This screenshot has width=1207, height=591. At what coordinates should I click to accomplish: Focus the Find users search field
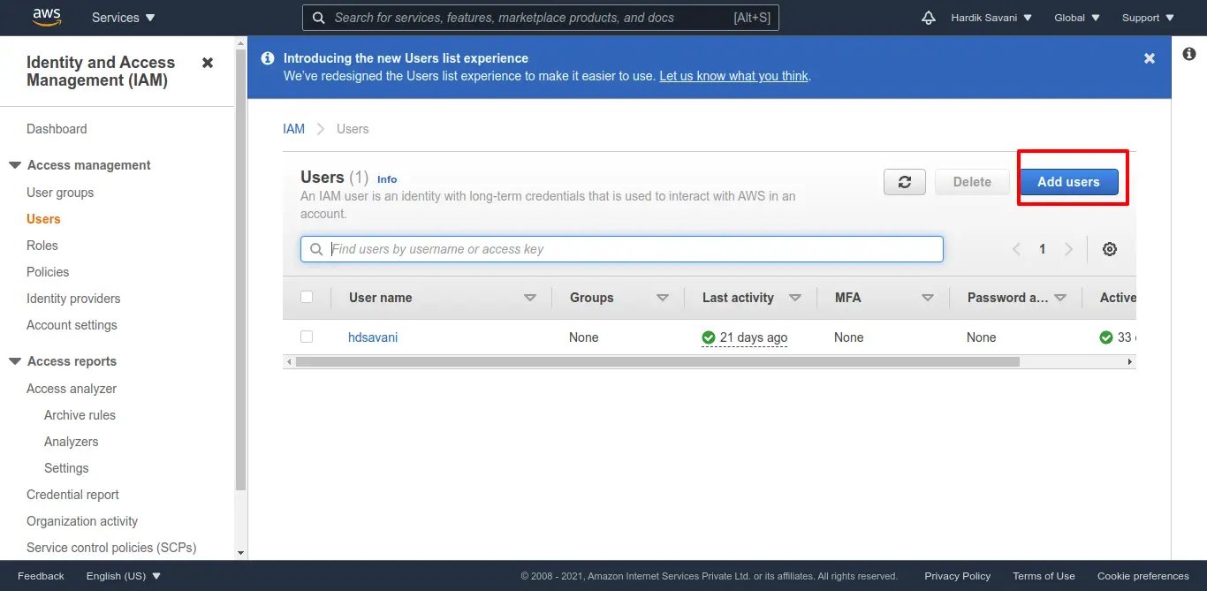click(x=632, y=249)
